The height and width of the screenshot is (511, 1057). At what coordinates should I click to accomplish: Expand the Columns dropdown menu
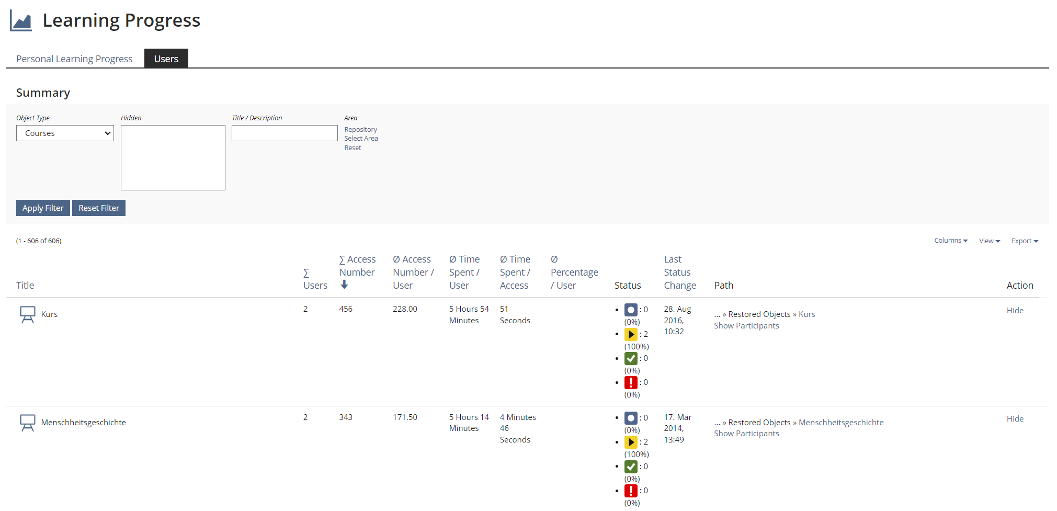pyautogui.click(x=950, y=241)
